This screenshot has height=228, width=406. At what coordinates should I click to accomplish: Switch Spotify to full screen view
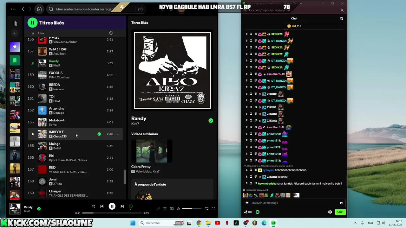click(213, 209)
